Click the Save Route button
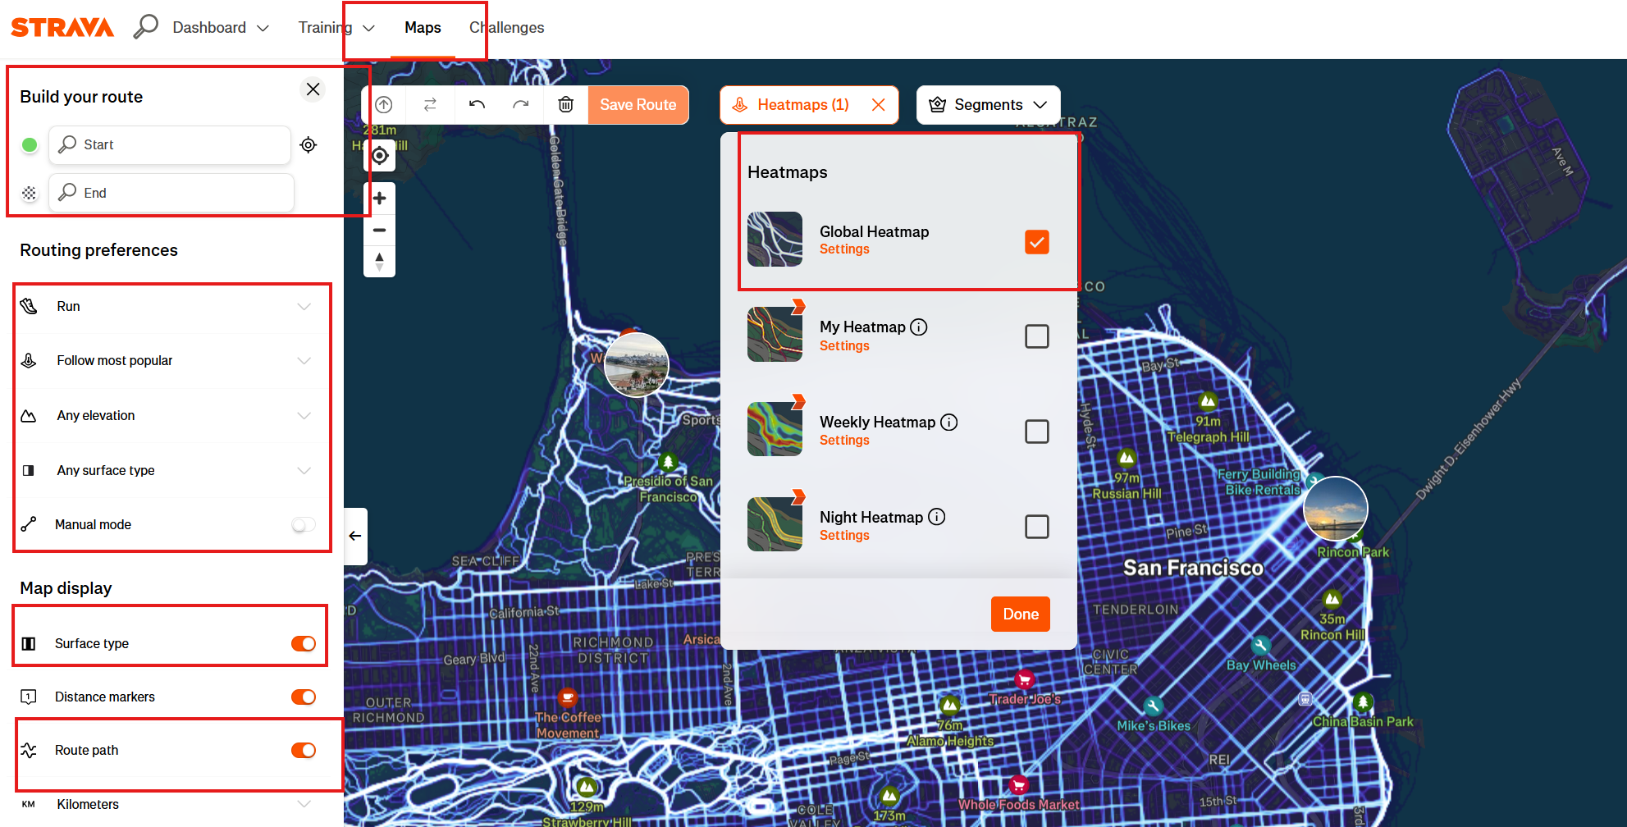The image size is (1627, 827). tap(638, 104)
